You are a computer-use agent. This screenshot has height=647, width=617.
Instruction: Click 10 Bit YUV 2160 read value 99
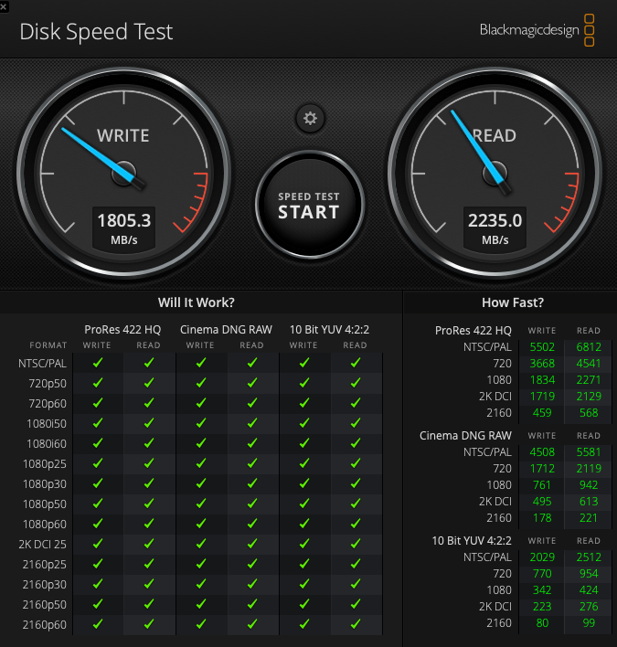589,623
